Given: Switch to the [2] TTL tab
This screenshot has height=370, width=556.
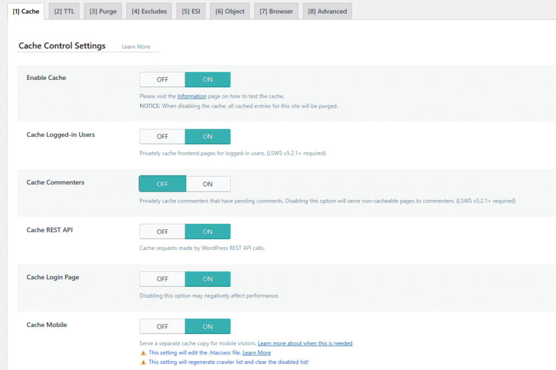Looking at the screenshot, I should click(x=64, y=11).
